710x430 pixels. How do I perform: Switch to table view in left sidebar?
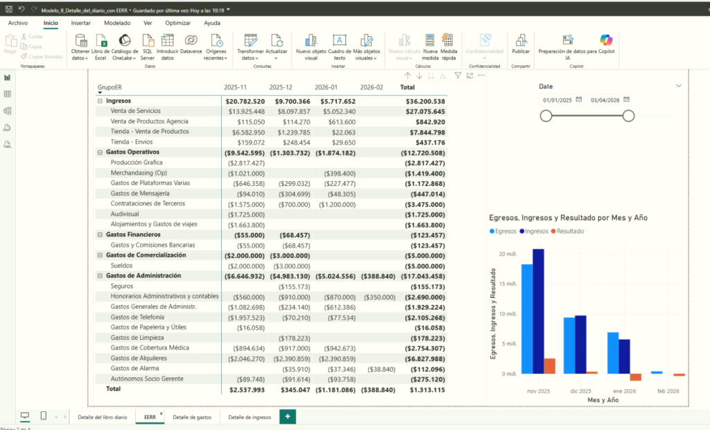(8, 94)
